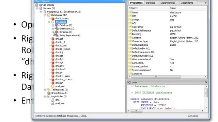The height and width of the screenshot is (122, 218).
Task: Select the dhis2rw_scratch database
Action: click(64, 80)
